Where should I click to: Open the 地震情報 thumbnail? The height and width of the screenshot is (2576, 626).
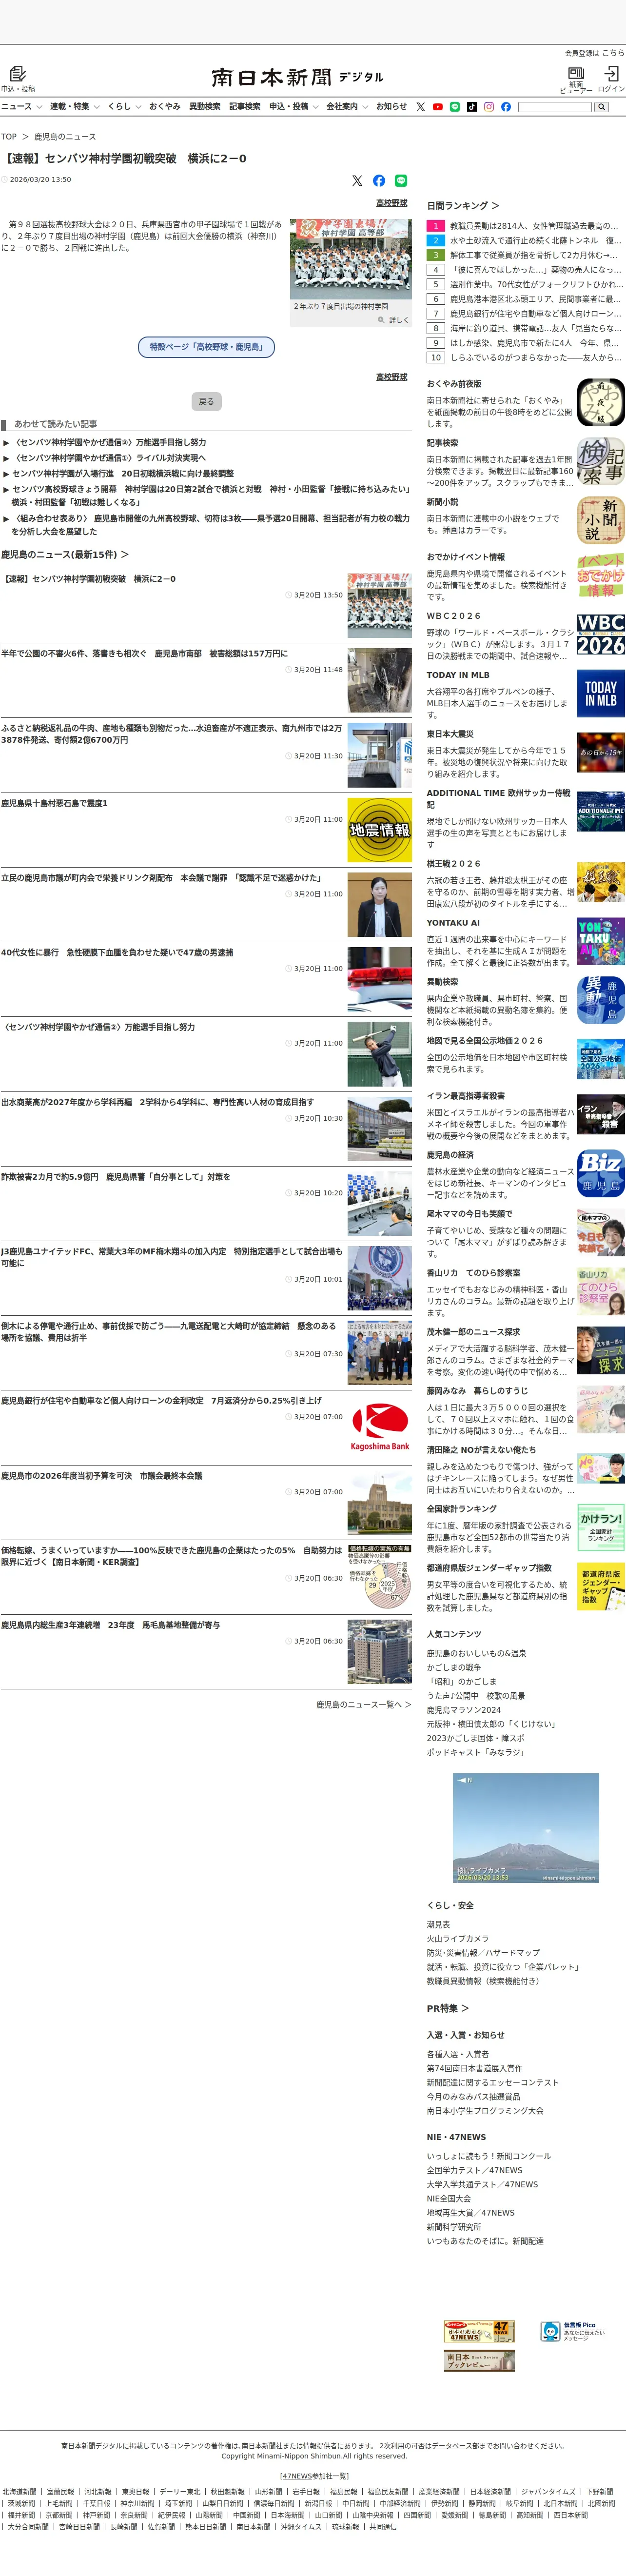tap(379, 830)
